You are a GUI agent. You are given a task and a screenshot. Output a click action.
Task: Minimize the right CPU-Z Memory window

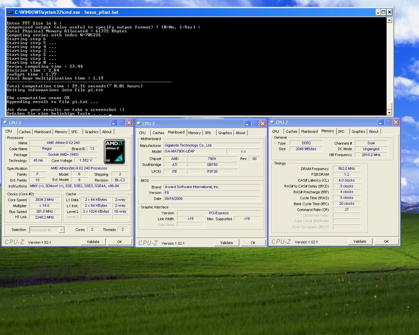(x=381, y=122)
